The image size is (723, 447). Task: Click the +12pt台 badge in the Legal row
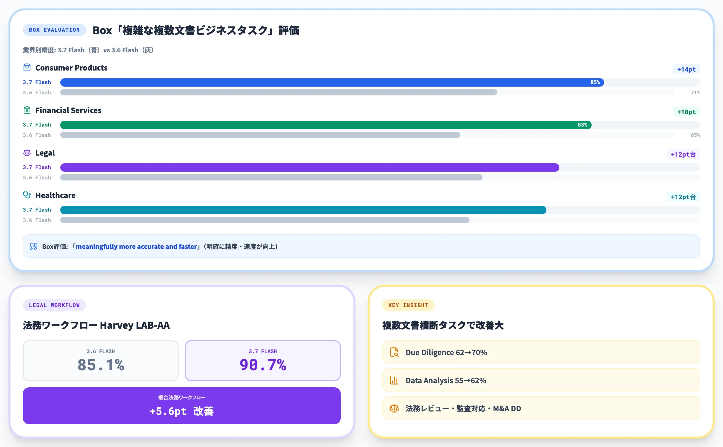[x=683, y=154]
